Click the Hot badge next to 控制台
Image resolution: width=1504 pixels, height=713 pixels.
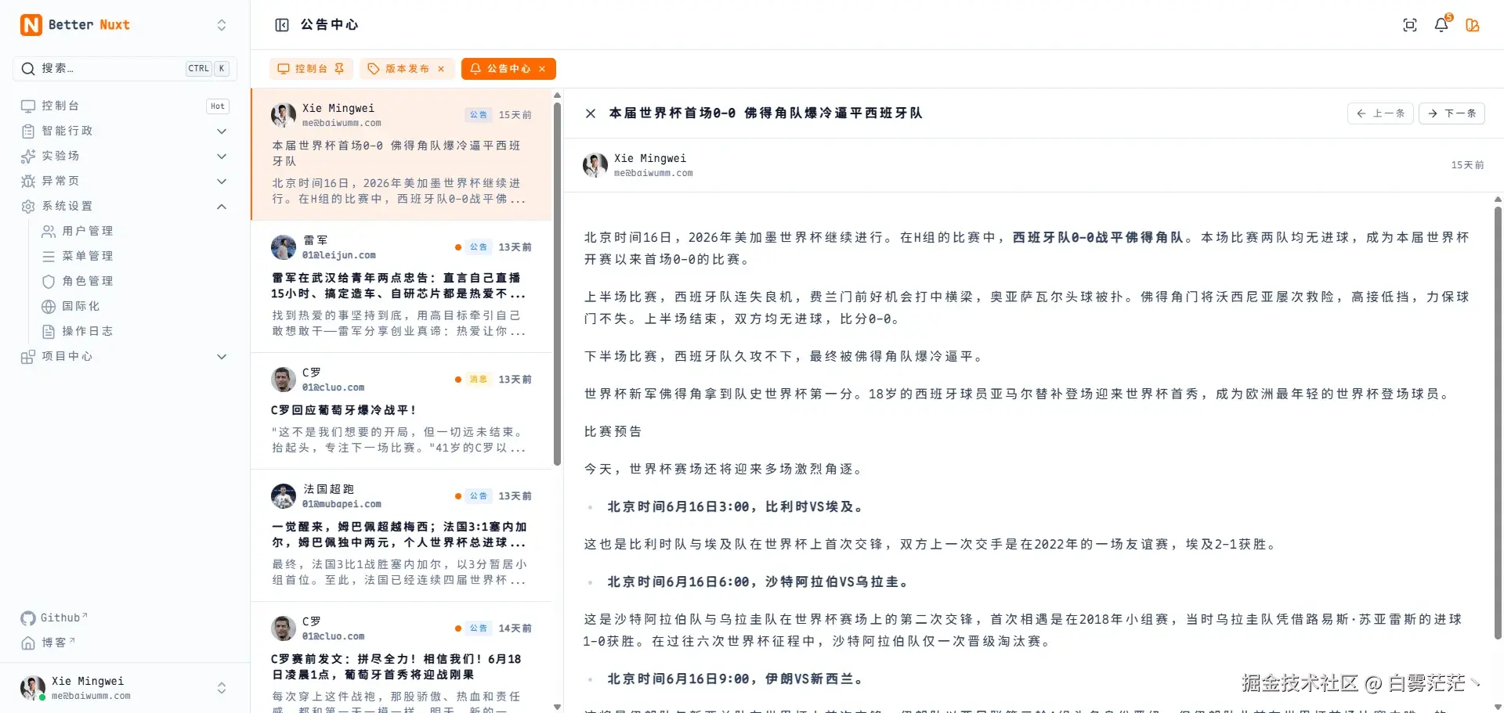coord(218,106)
